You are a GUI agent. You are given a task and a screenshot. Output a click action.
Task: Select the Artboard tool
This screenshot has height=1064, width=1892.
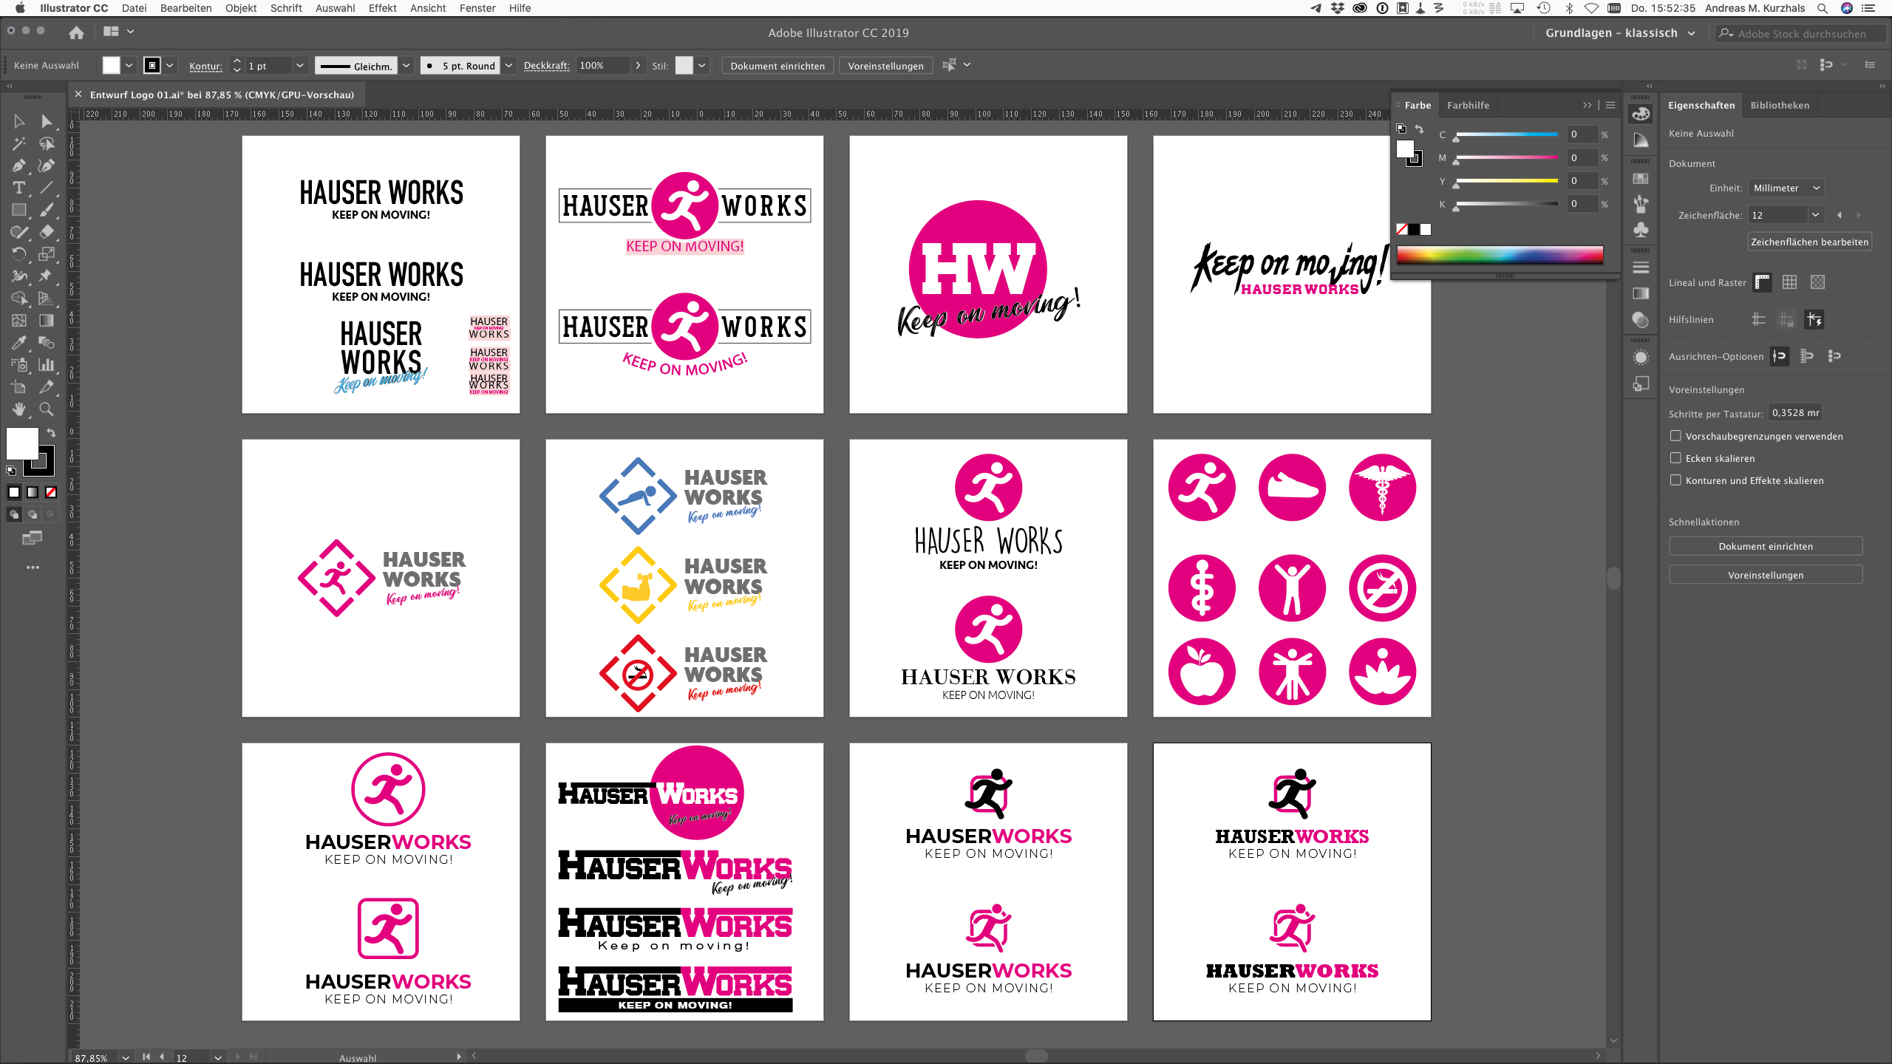pos(19,387)
